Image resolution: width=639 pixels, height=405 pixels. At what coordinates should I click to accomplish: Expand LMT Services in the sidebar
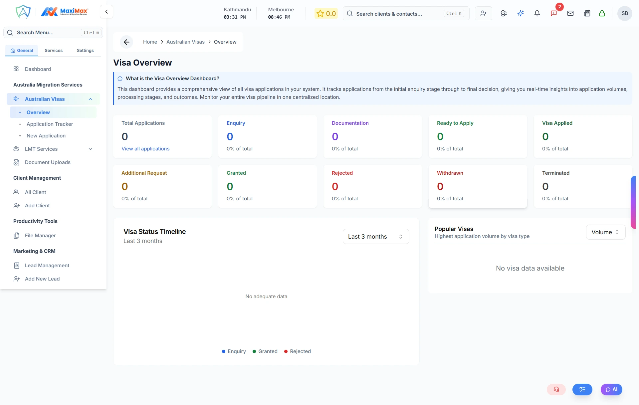click(x=90, y=149)
